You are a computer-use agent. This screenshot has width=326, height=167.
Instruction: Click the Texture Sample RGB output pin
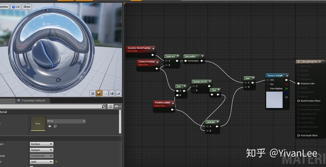[287, 80]
